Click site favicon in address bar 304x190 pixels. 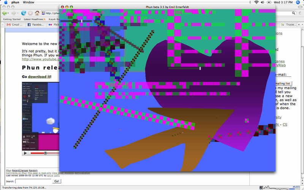pos(44,13)
